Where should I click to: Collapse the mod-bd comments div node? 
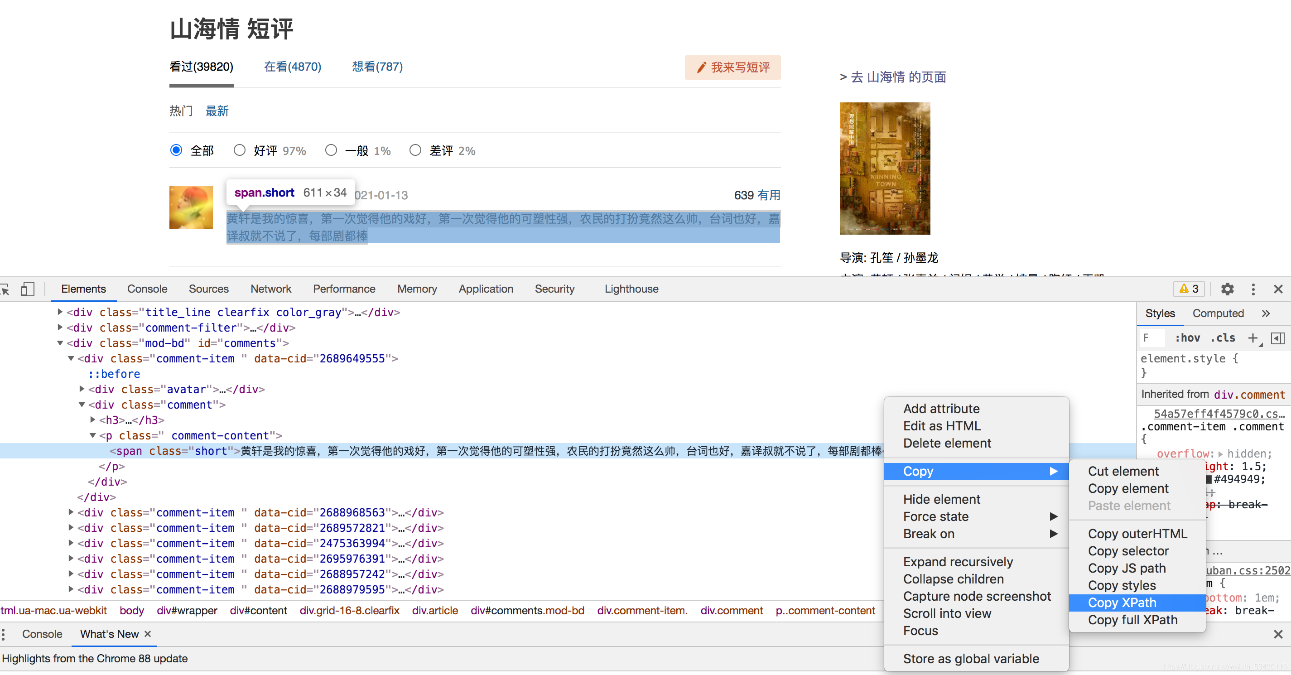tap(60, 343)
